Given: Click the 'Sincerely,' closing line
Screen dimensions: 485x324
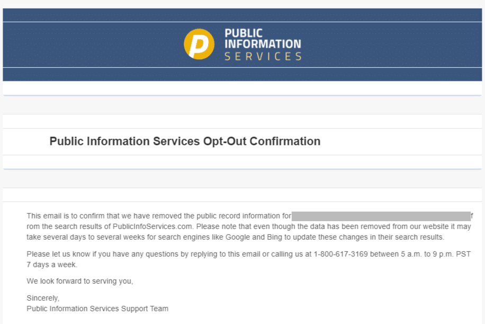Looking at the screenshot, I should [x=43, y=299].
